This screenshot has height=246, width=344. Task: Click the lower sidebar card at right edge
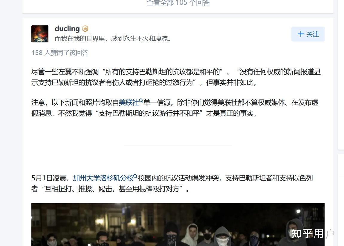click(x=341, y=200)
